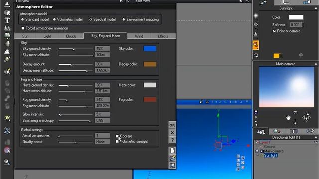Screen dimensions: 319x179
Task: Open the Fog color swatch
Action: coord(150,100)
